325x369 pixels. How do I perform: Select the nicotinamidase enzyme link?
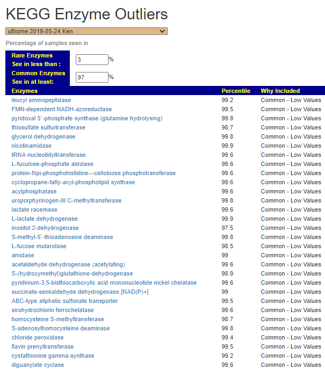click(32, 146)
